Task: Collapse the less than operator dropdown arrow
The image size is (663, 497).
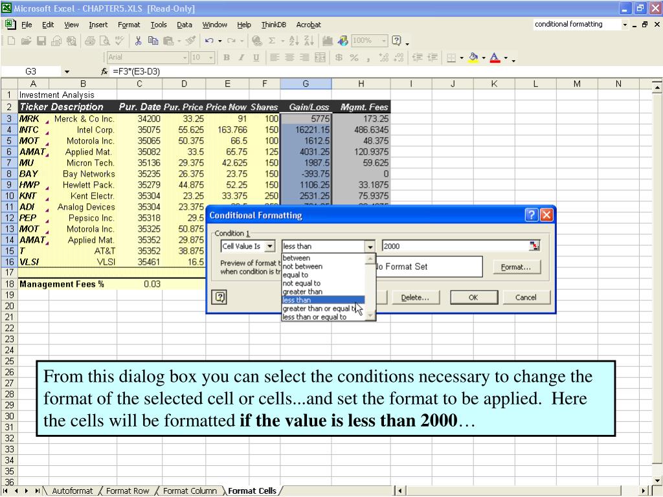Action: (x=370, y=247)
